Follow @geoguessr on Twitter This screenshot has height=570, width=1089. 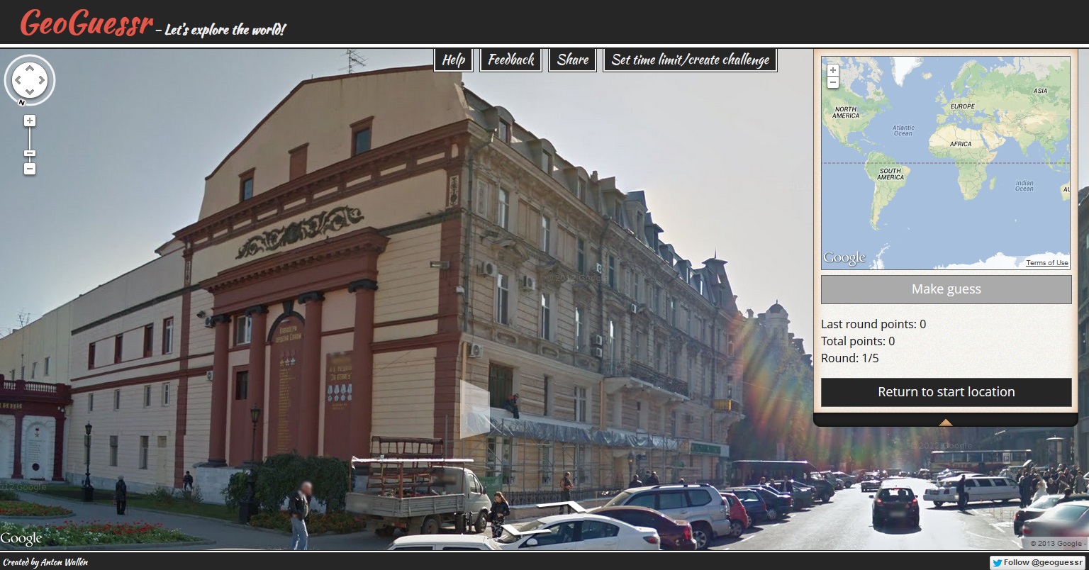(1037, 562)
